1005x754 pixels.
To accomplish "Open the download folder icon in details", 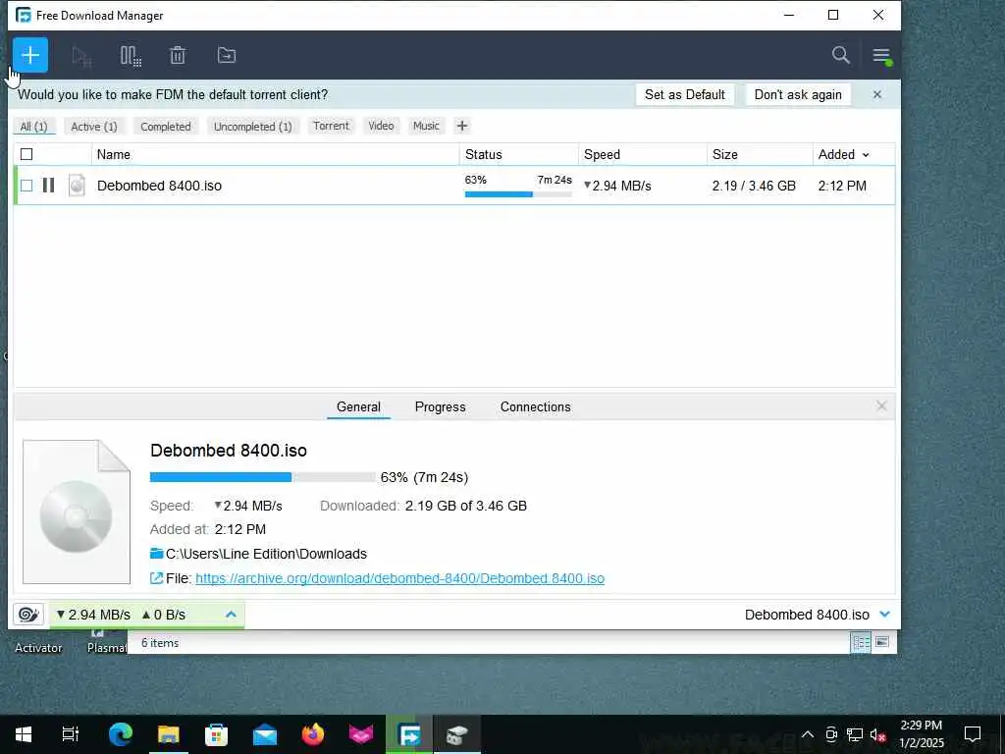I will (x=156, y=554).
